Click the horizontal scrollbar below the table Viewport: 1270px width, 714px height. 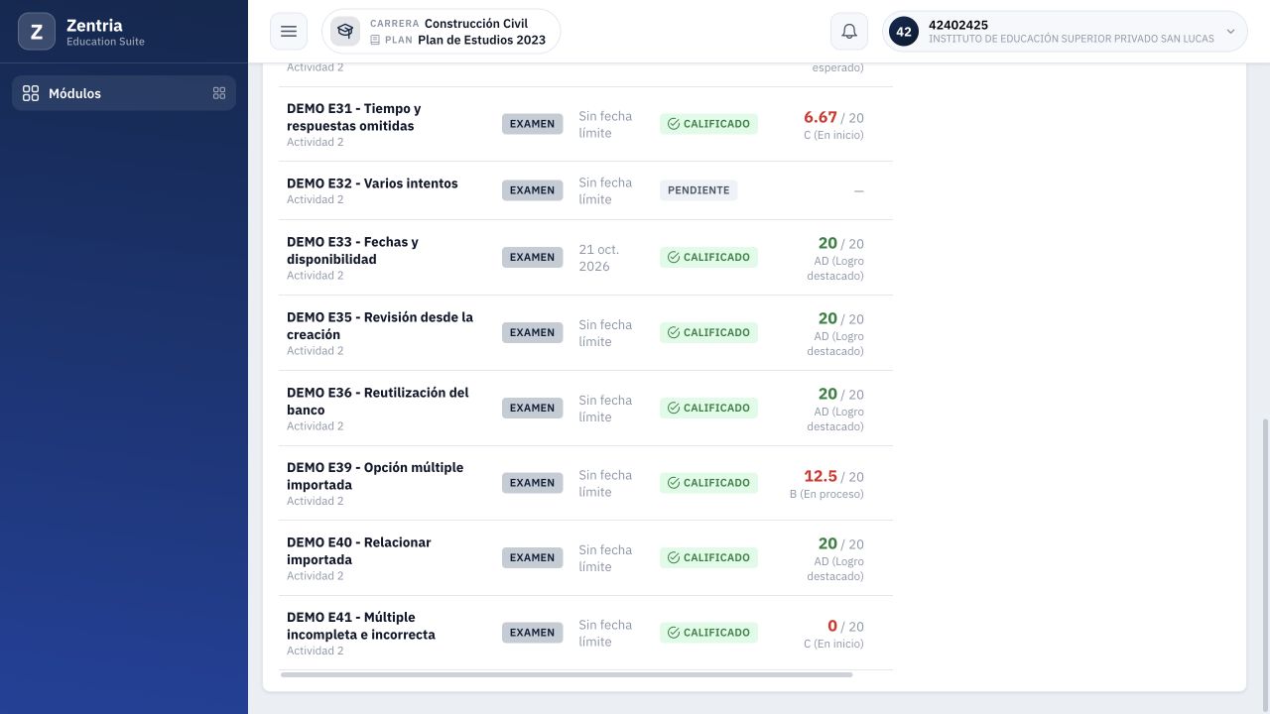(567, 674)
